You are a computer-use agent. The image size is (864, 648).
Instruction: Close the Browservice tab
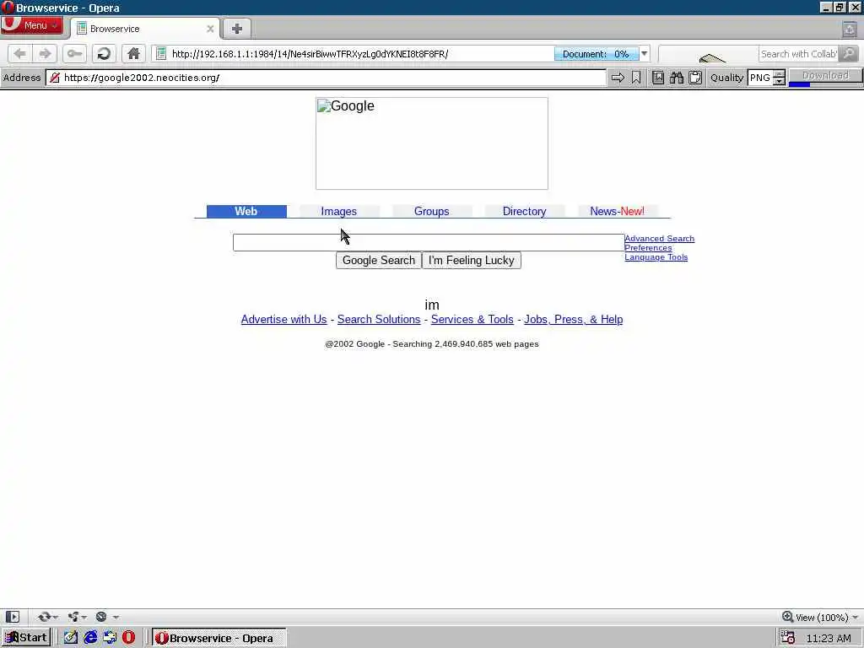pyautogui.click(x=210, y=29)
